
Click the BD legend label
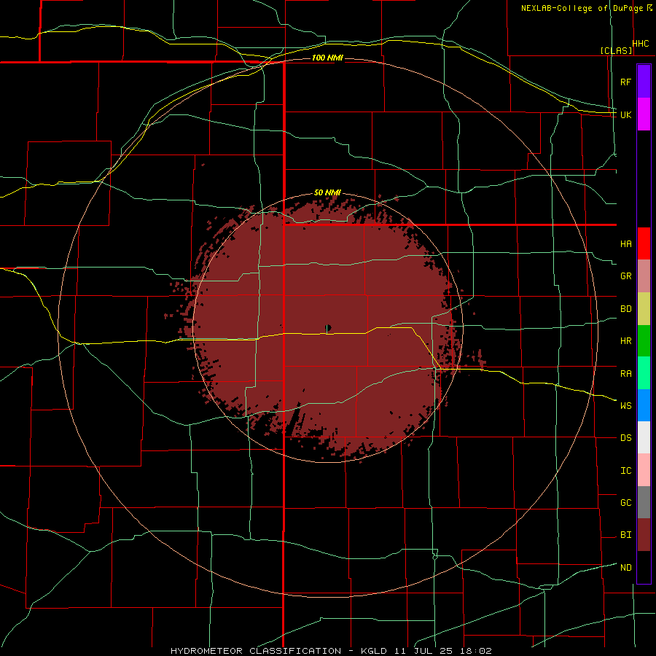point(625,309)
